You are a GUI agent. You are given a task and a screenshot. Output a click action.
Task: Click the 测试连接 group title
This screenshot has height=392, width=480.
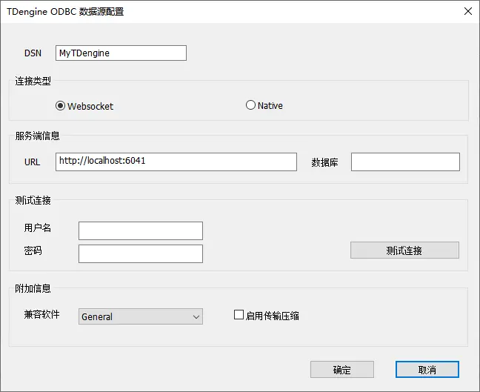tap(33, 200)
